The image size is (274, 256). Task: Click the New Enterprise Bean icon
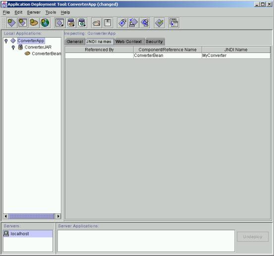(x=34, y=23)
